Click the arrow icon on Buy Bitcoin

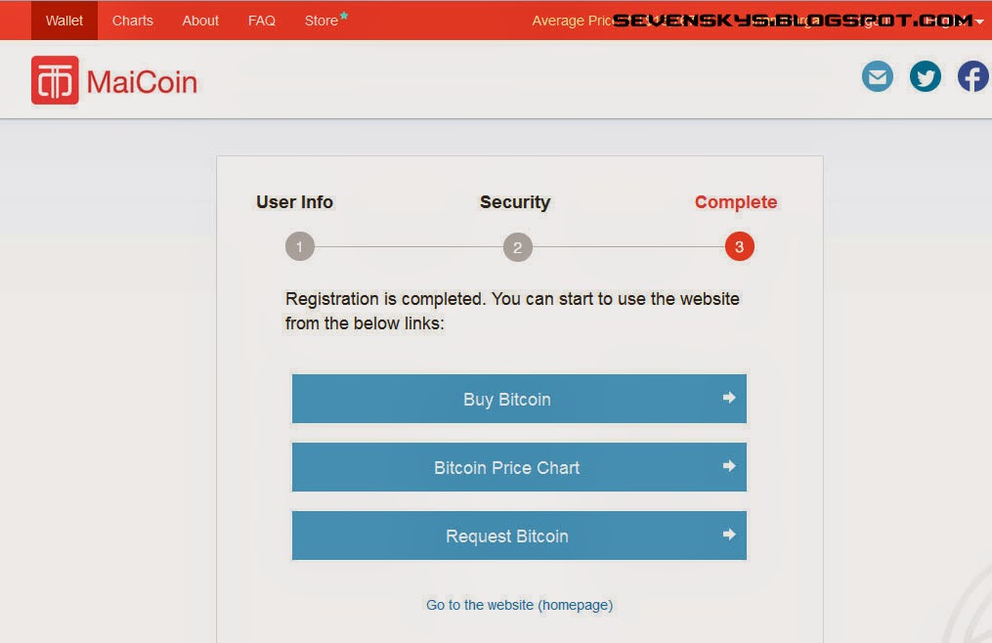tap(729, 398)
